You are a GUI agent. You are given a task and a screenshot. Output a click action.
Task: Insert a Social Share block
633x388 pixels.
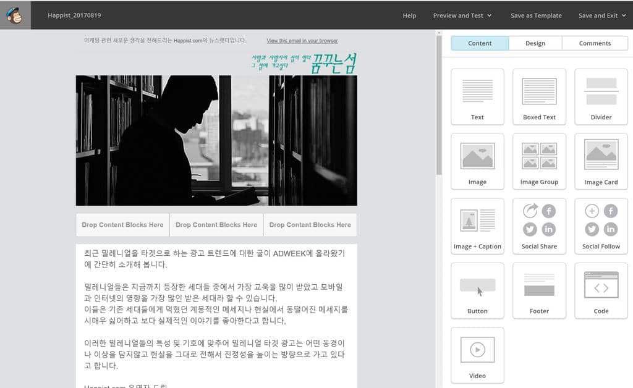tap(539, 226)
